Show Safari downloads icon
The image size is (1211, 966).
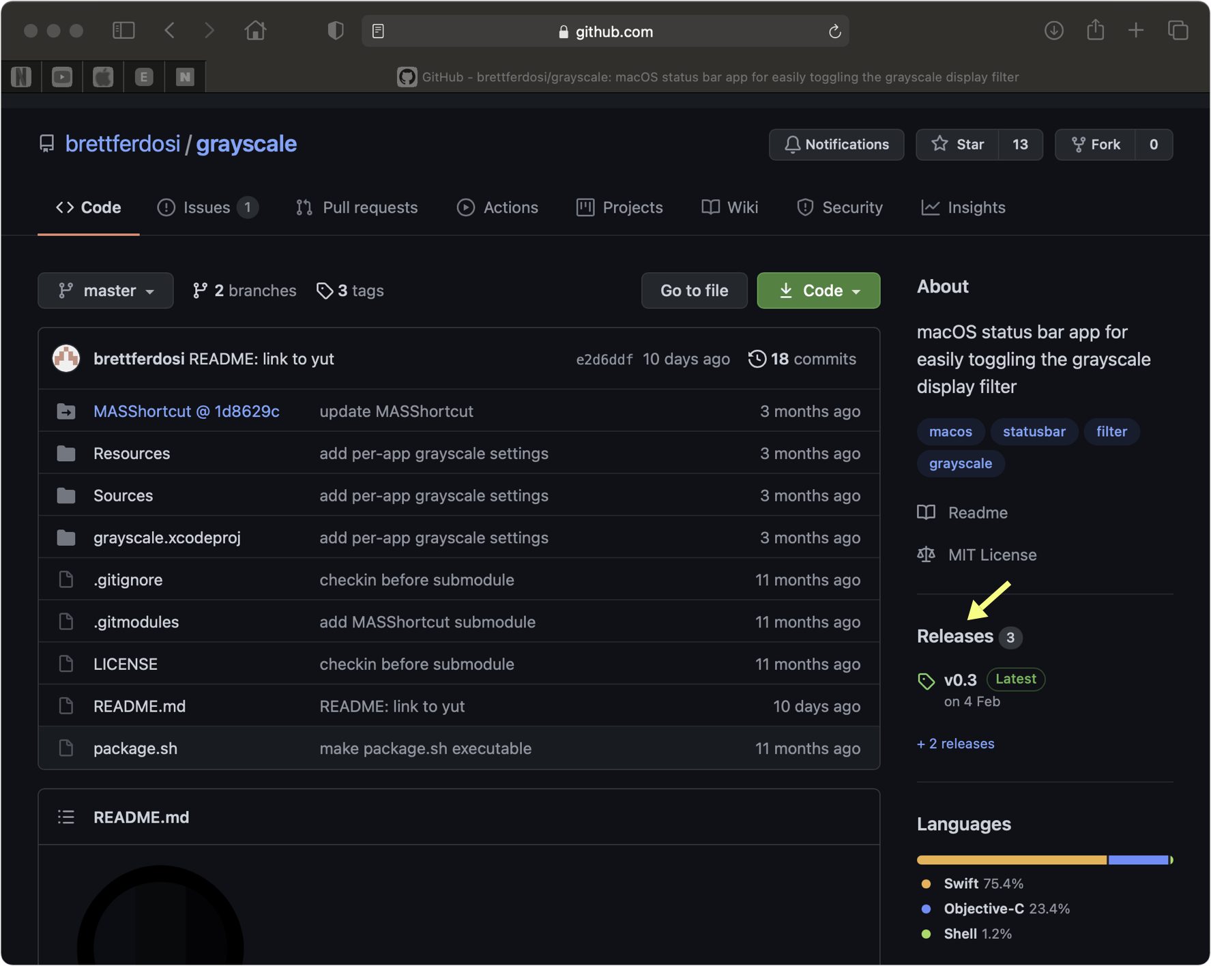pyautogui.click(x=1053, y=31)
